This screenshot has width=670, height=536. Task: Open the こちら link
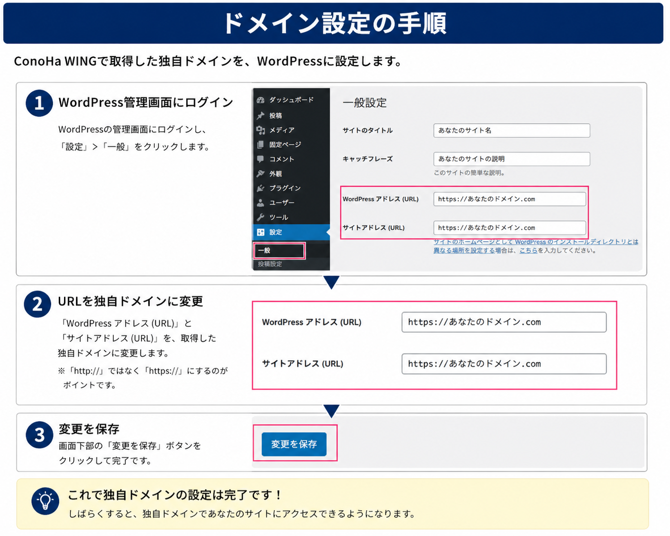528,250
